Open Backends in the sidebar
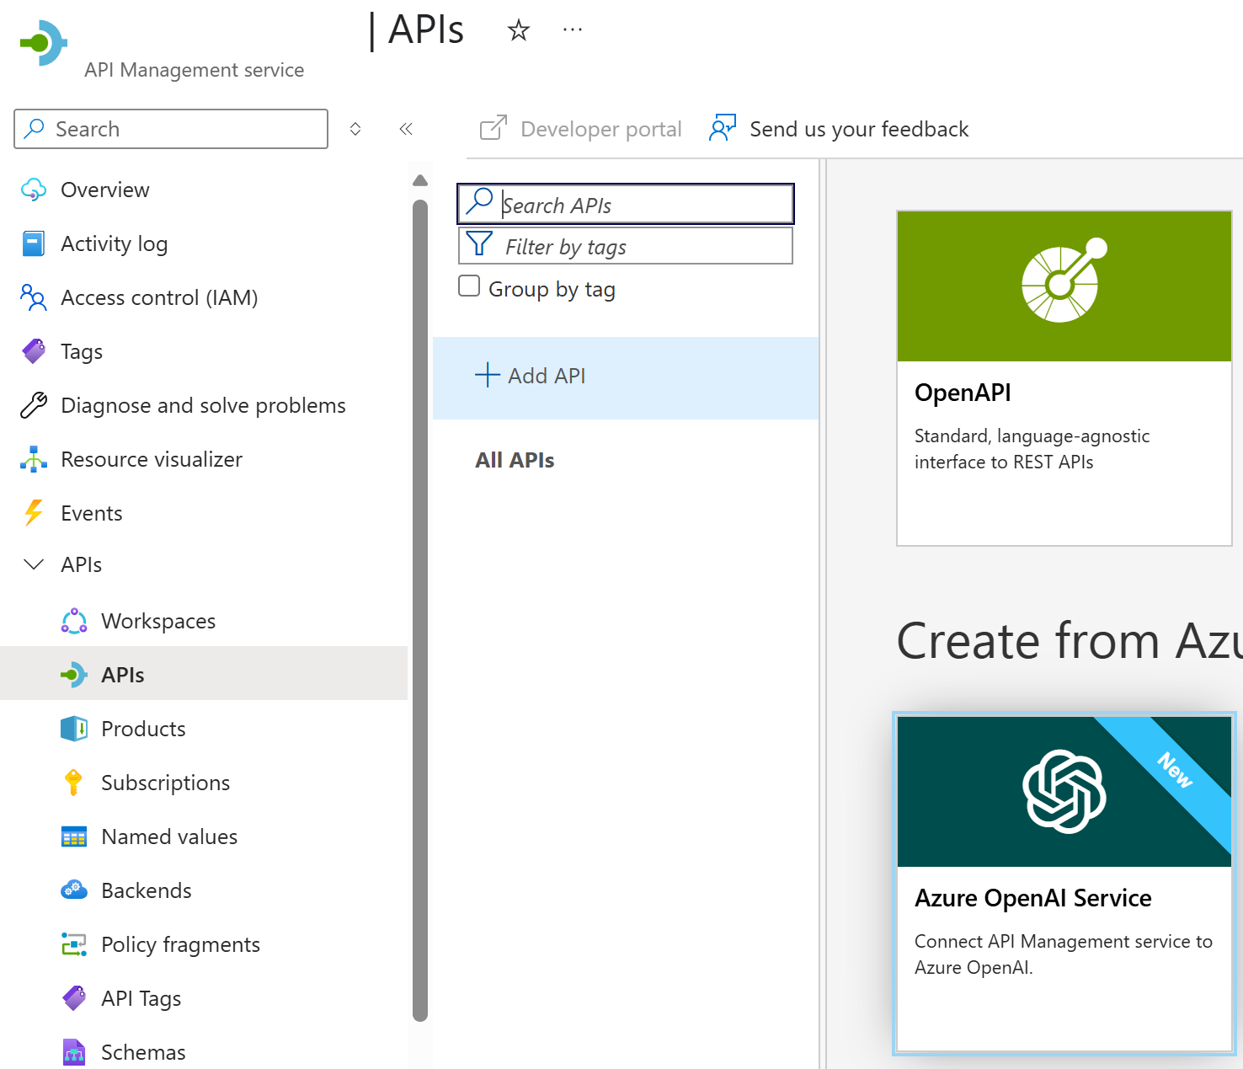 147,890
